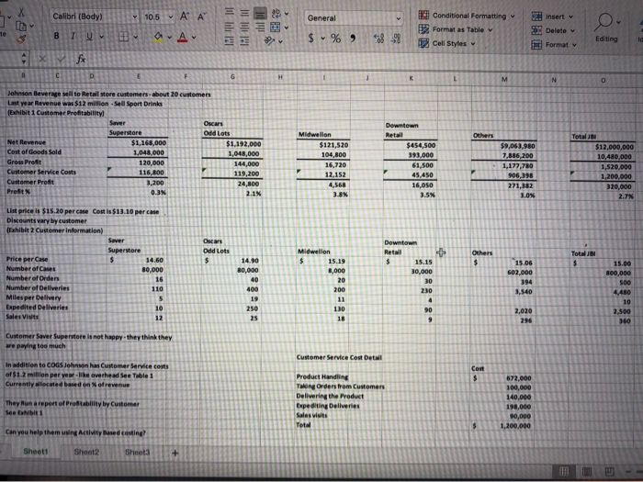Click the text orientation icon
Screen dimensions: 643x482
coord(270,41)
